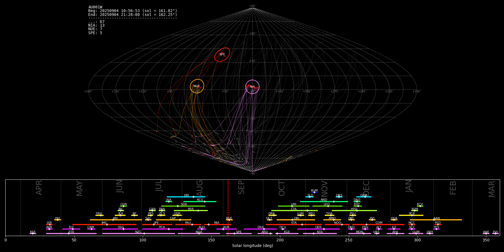
Task: Click the 'SPE: 5' count in legend
Action: coord(95,33)
